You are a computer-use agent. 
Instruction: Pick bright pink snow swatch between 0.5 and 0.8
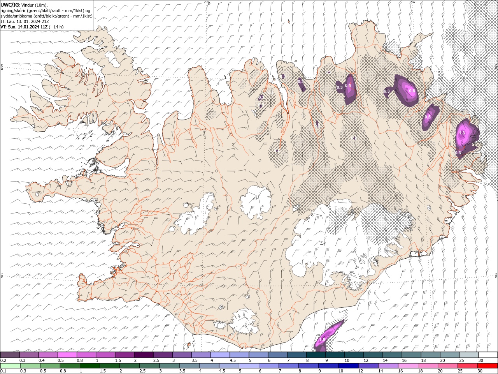pyautogui.click(x=67, y=355)
